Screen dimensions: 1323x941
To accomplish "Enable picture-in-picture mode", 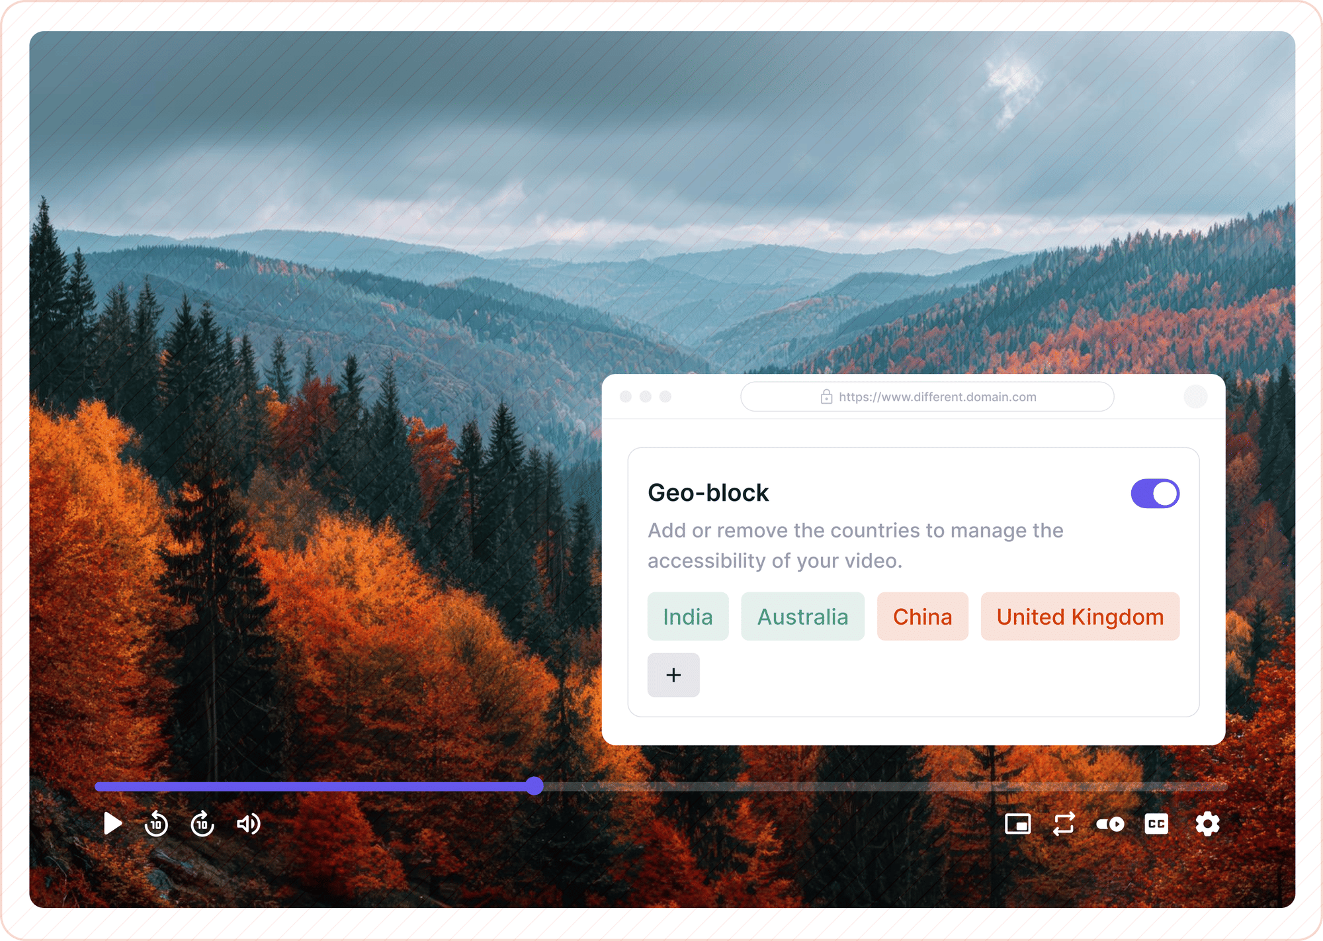I will (x=1017, y=824).
